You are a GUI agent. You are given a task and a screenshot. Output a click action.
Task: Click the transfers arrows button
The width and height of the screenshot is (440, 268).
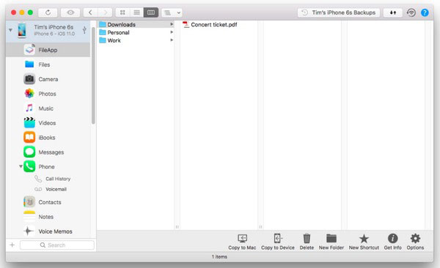click(x=393, y=12)
